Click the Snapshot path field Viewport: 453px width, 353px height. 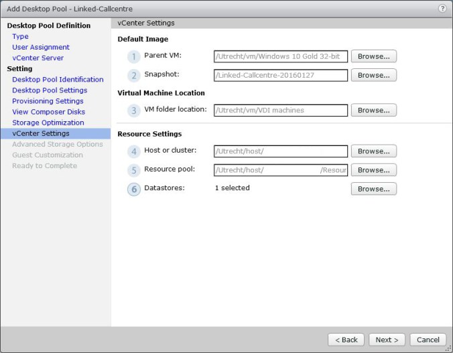(x=281, y=75)
